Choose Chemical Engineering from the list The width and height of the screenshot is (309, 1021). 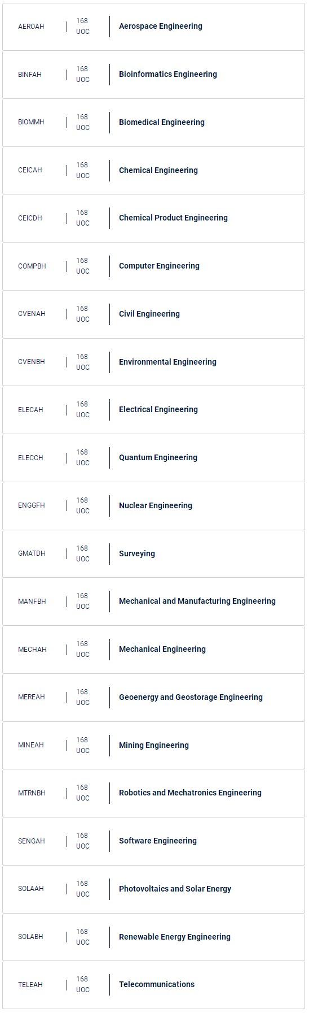[x=153, y=171]
